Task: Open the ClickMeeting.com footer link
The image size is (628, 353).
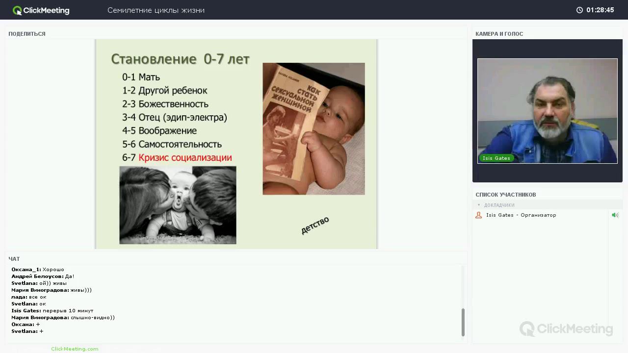Action: tap(75, 349)
